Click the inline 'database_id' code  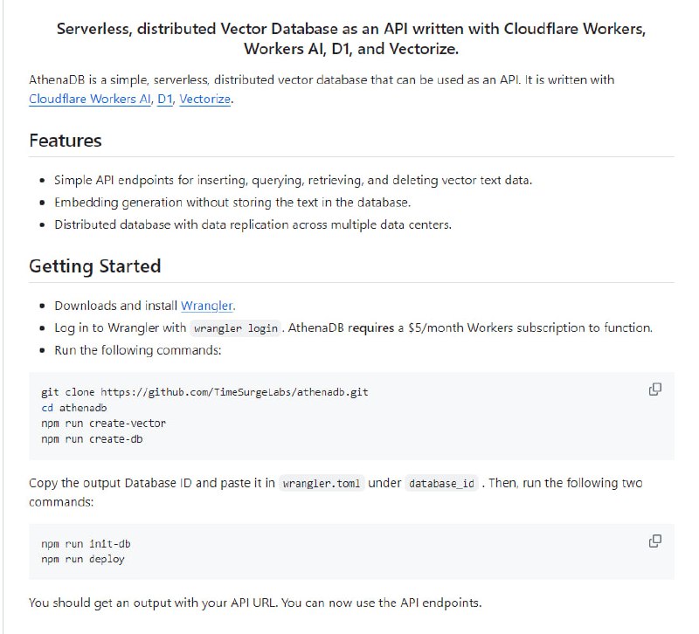point(443,483)
